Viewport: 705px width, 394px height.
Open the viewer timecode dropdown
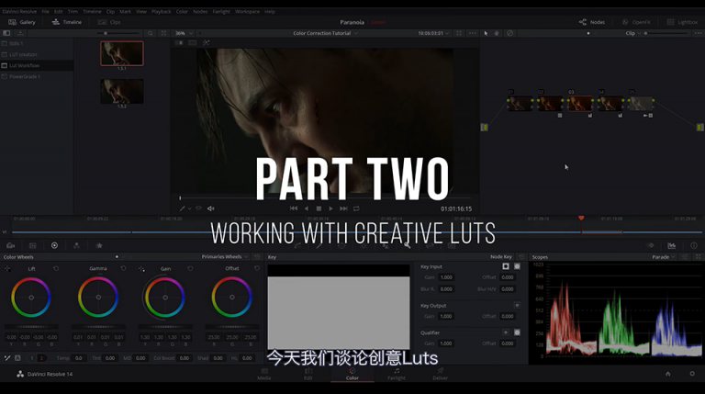(433, 33)
